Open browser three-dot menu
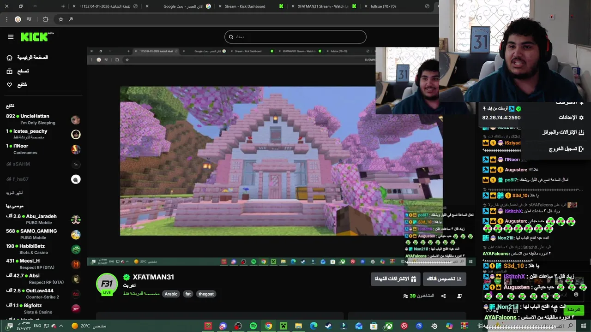The width and height of the screenshot is (591, 332). point(6,19)
